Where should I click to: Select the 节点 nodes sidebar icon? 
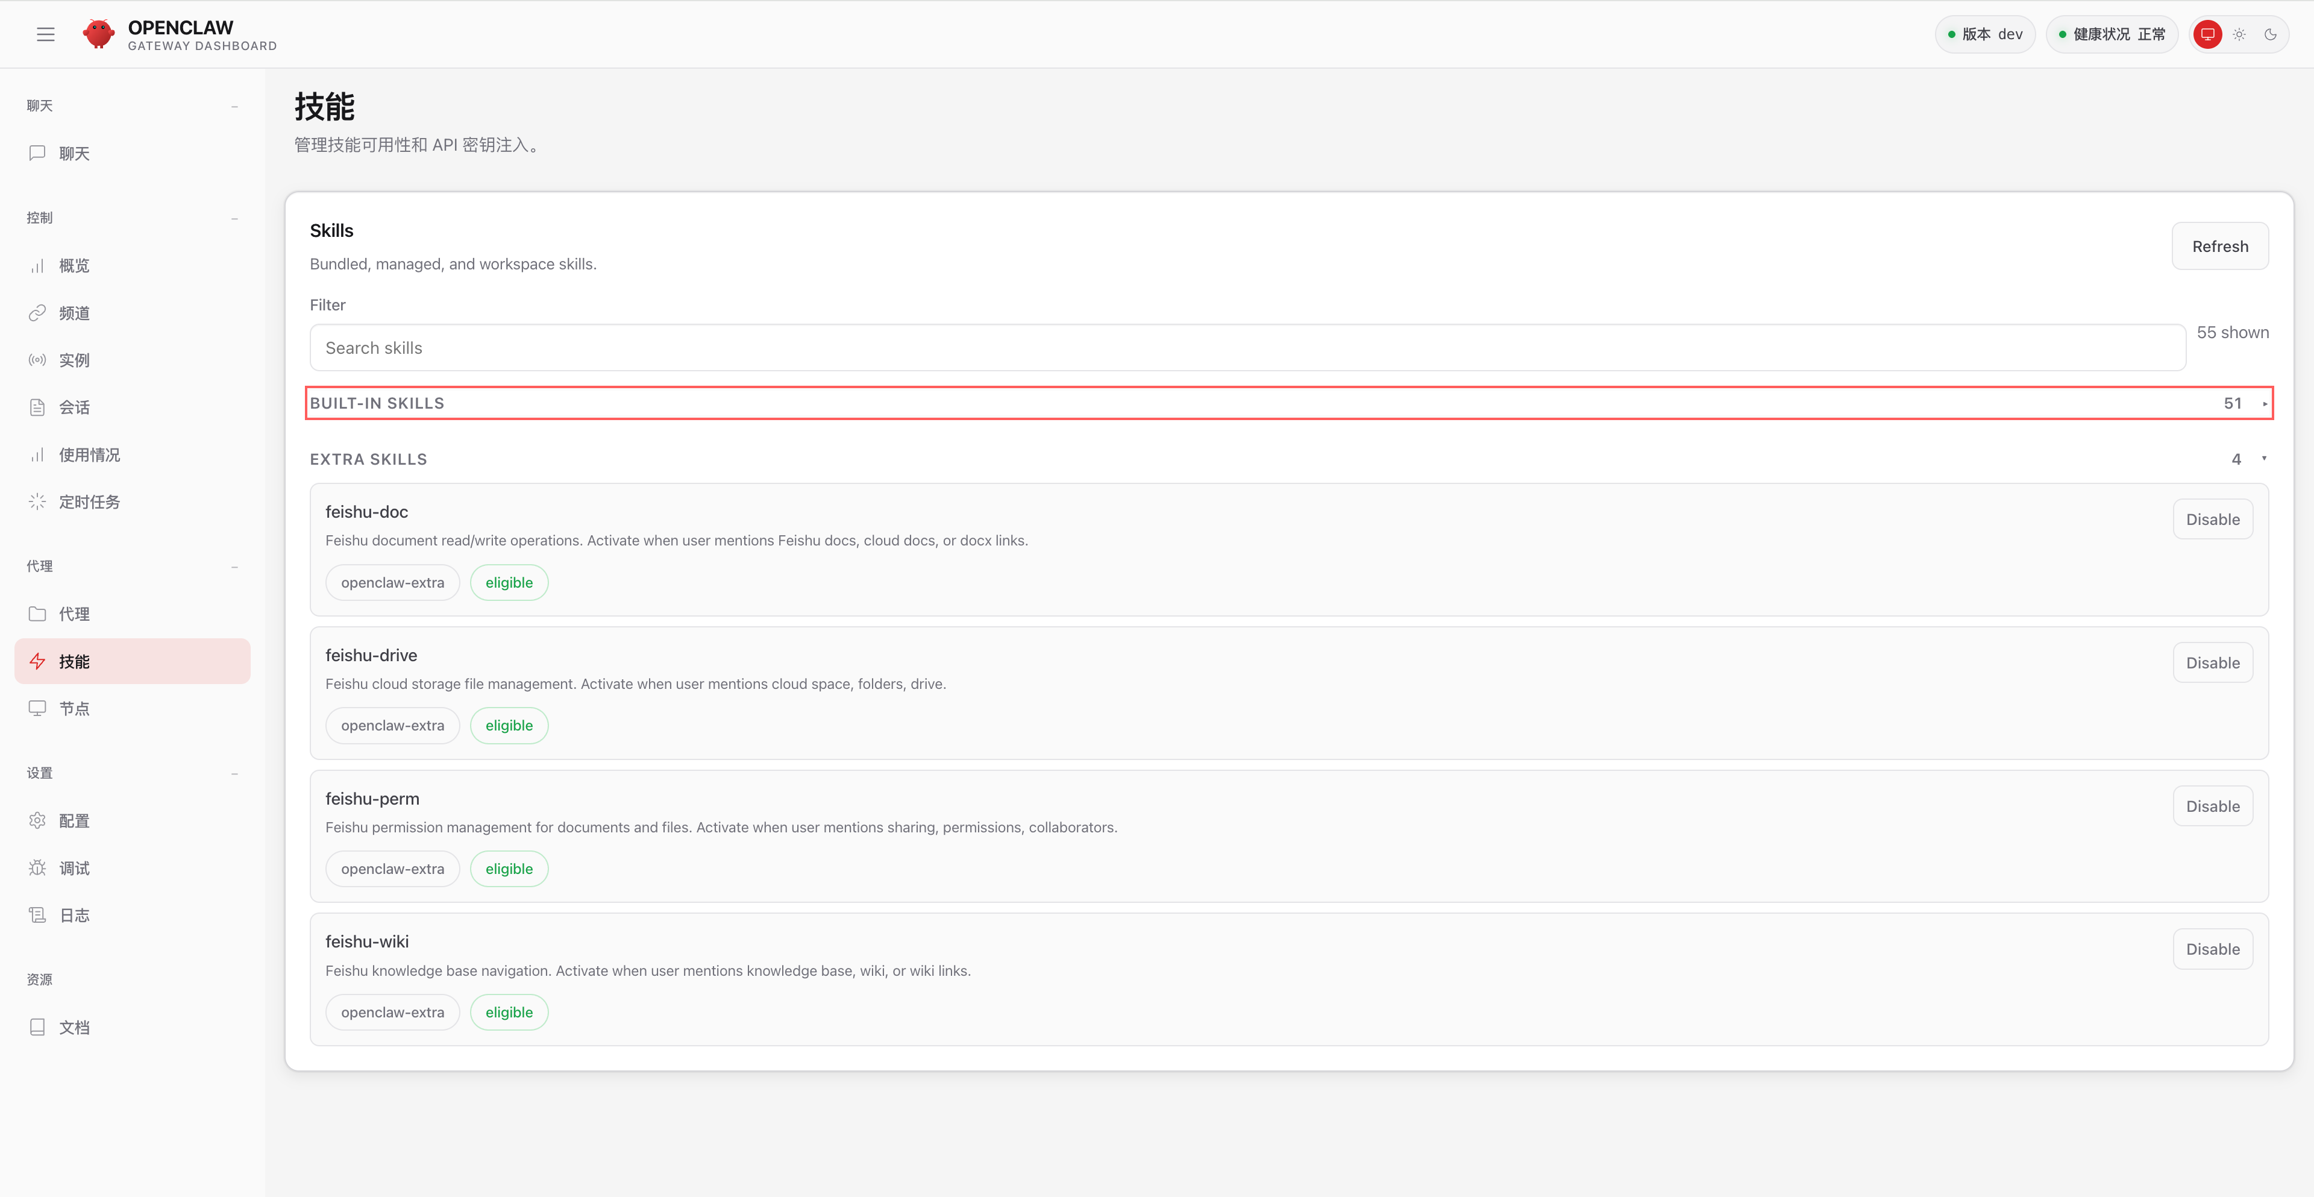[37, 707]
